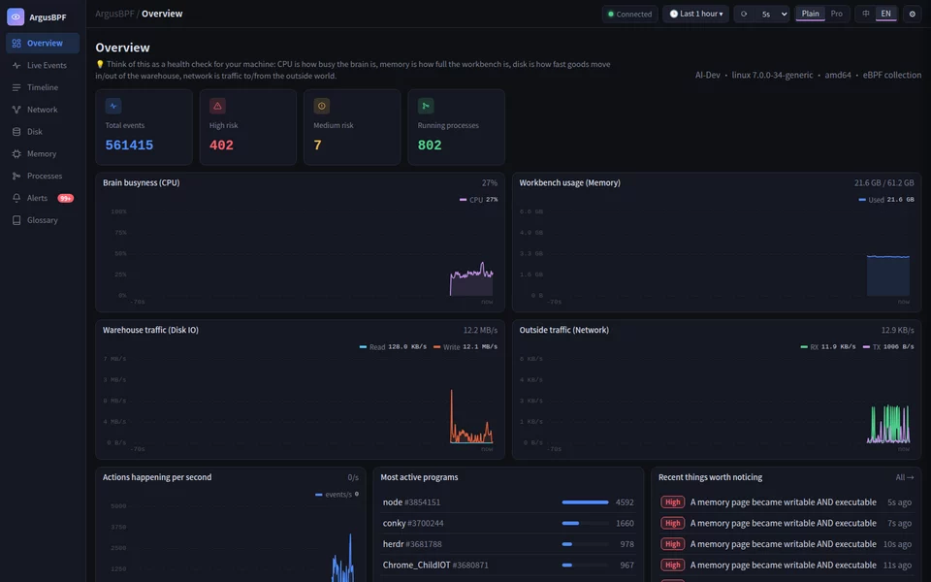Click the Warehouse traffic (Disk IO) chart
The width and height of the screenshot is (931, 582).
tap(300, 403)
